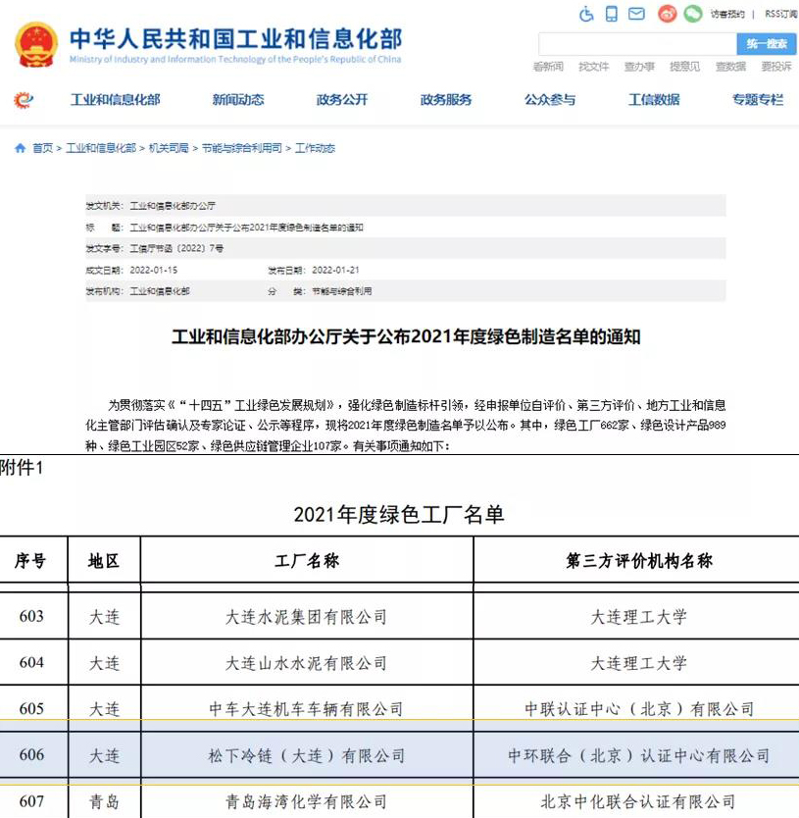Click the 松下冷链（大连）有限公司 cell
The image size is (799, 818).
306,755
